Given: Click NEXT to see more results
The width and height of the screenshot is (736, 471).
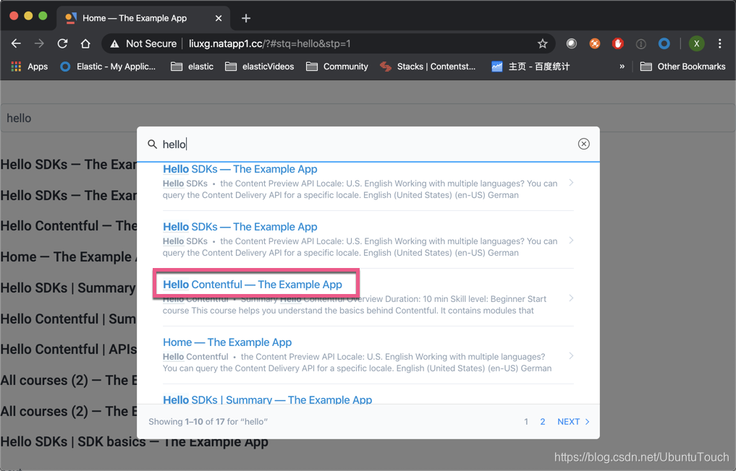Looking at the screenshot, I should coord(574,422).
